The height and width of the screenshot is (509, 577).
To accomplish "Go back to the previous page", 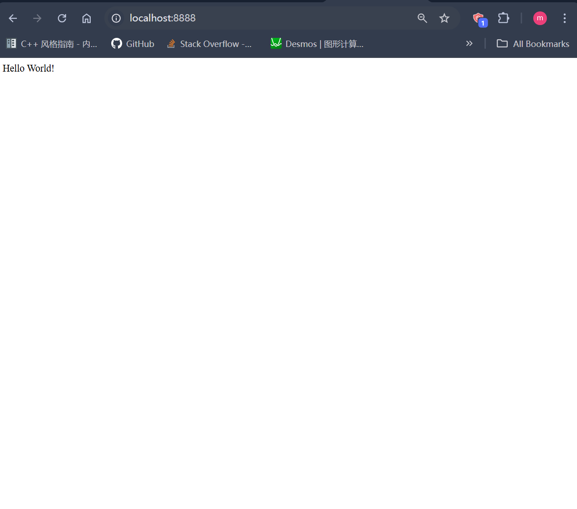I will (13, 18).
